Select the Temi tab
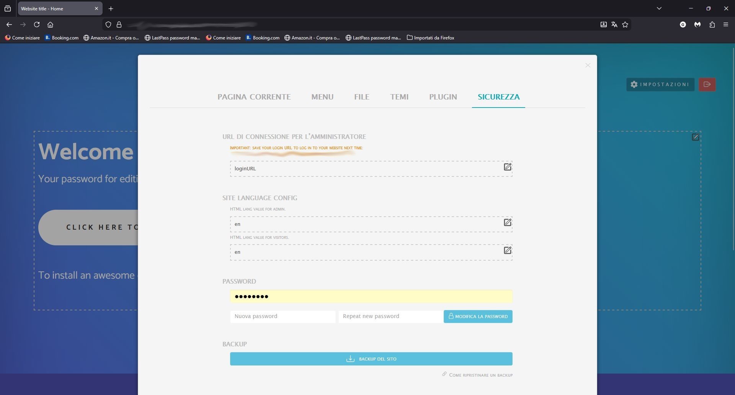The width and height of the screenshot is (735, 395). [x=399, y=97]
